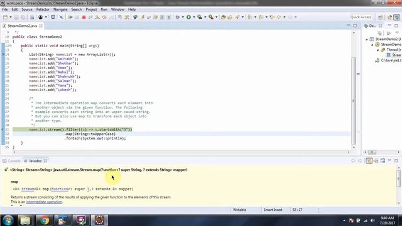
Task: Open the File menu
Action: [5, 9]
